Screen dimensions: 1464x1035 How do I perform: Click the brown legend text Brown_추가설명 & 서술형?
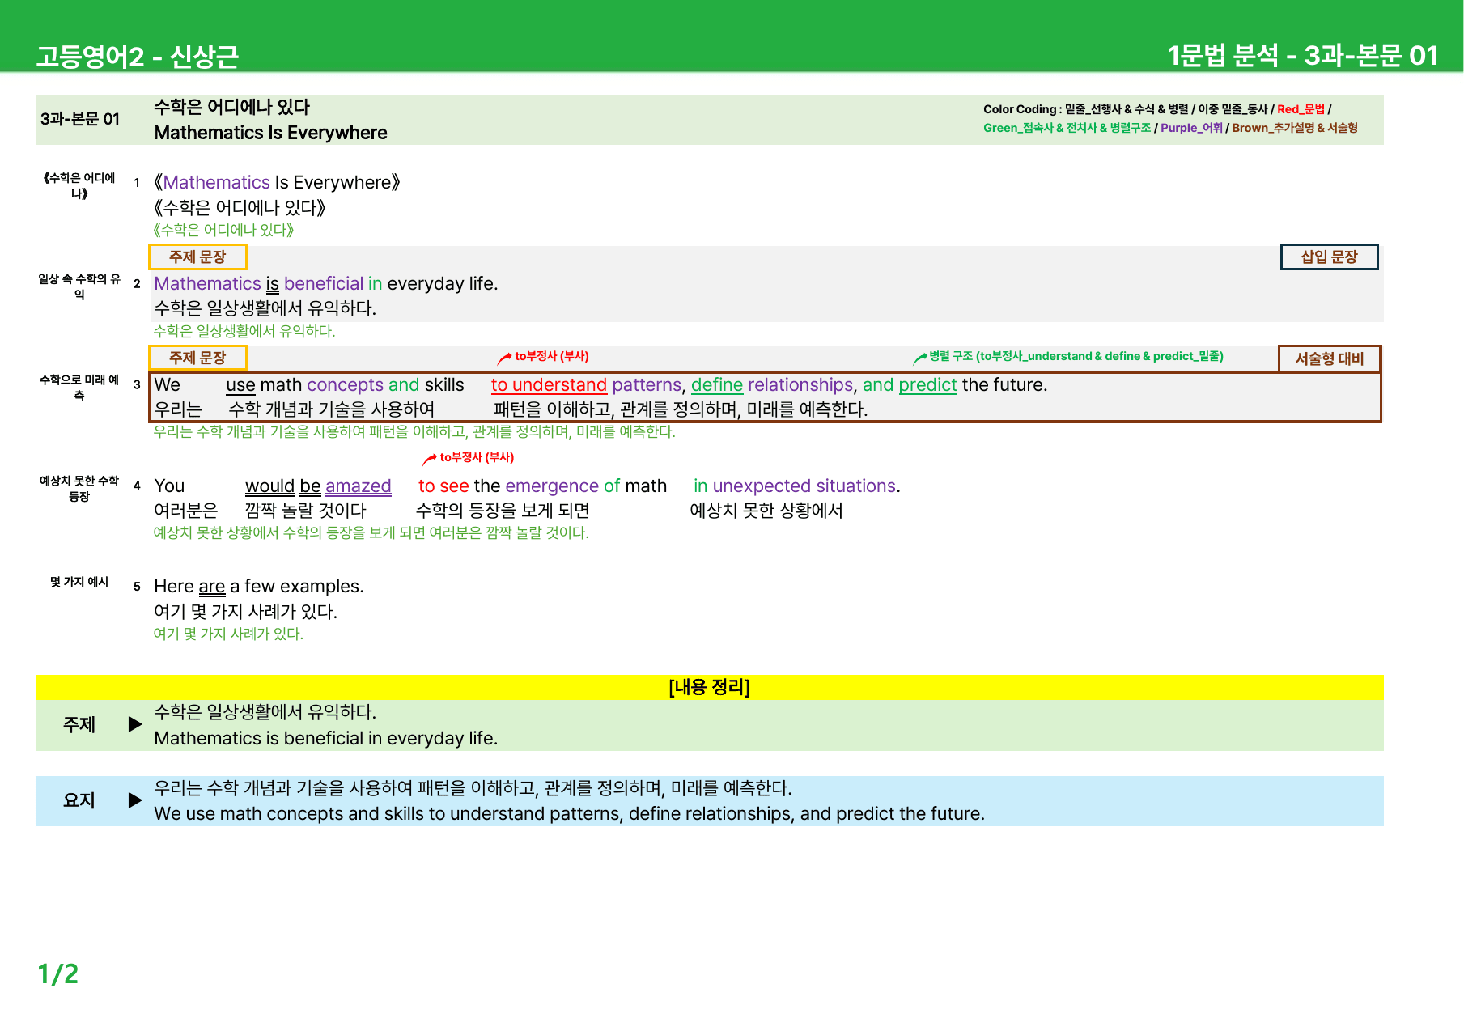pos(1295,128)
